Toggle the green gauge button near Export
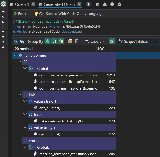Viewport: 160px width, 157px height. (112, 41)
